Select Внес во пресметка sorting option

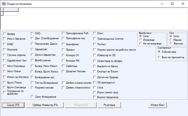click(x=159, y=57)
